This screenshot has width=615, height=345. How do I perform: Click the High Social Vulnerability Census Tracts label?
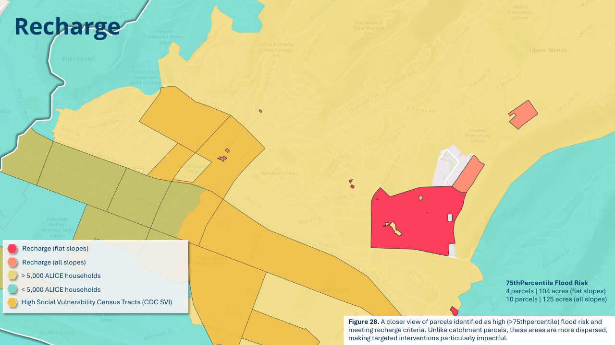tap(97, 302)
